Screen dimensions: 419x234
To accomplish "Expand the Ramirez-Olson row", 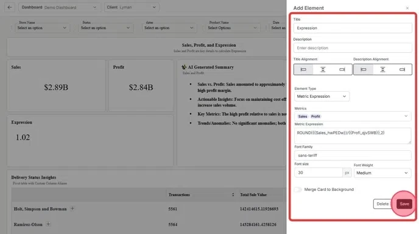I will [48, 224].
